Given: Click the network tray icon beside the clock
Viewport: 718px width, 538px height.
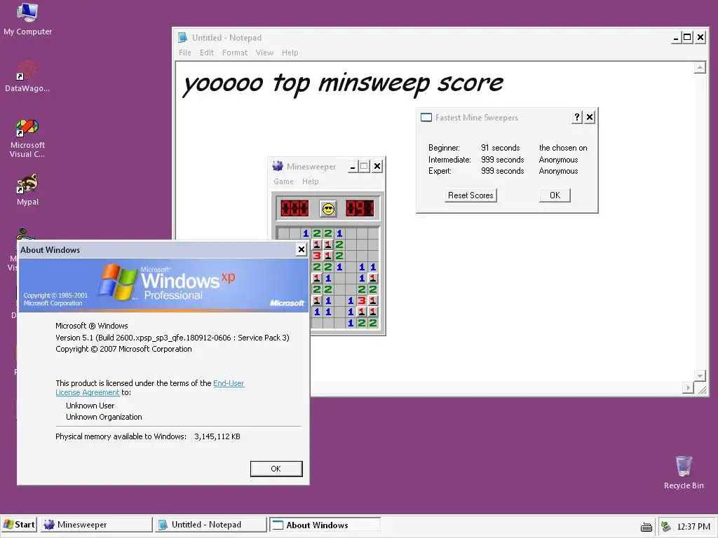Looking at the screenshot, I should click(x=666, y=527).
